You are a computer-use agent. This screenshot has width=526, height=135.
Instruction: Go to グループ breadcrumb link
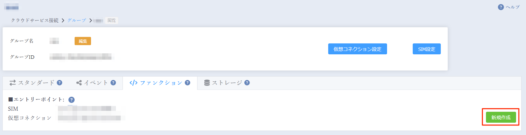[77, 20]
